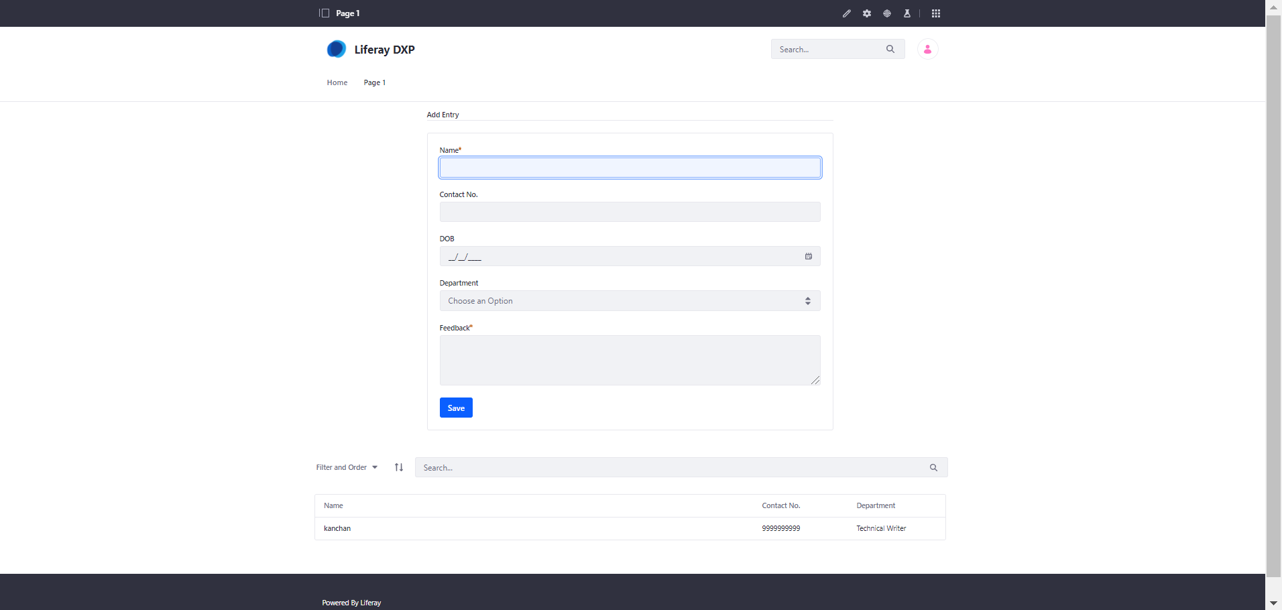Click the user avatar icon
This screenshot has width=1282, height=610.
[x=928, y=49]
